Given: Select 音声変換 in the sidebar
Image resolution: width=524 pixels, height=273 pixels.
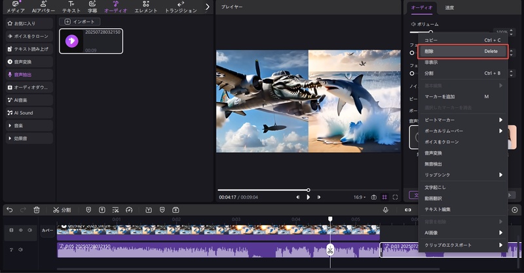Looking at the screenshot, I should (29, 61).
